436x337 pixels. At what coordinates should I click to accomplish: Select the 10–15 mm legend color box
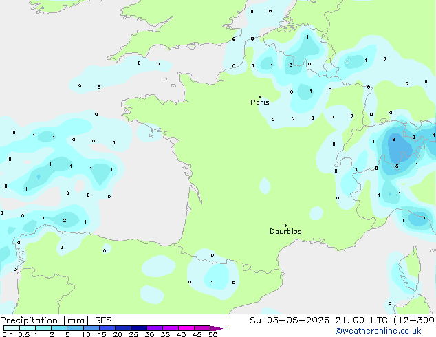tap(91, 328)
